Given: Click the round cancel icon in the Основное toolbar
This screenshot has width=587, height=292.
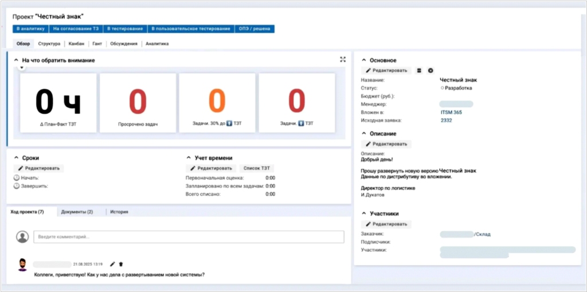Looking at the screenshot, I should coord(431,70).
